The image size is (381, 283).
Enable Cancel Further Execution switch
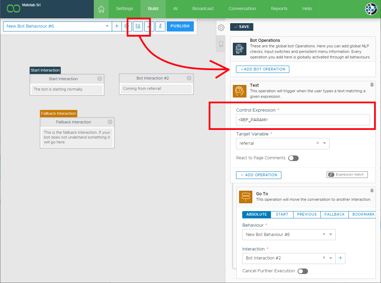click(x=302, y=271)
